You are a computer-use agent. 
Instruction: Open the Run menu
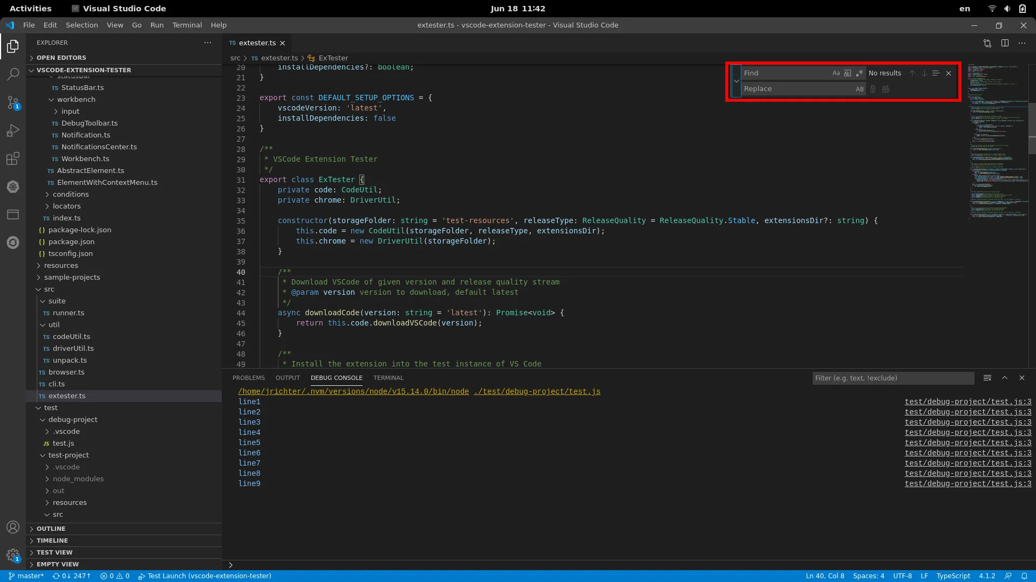point(157,25)
